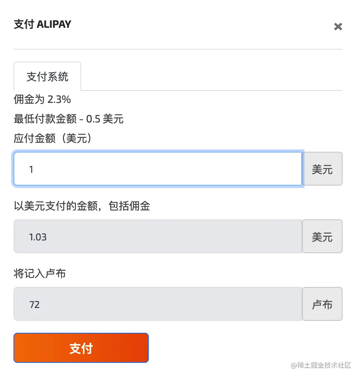Click the ruble amount field showing 72
This screenshot has width=361, height=379.
point(158,304)
